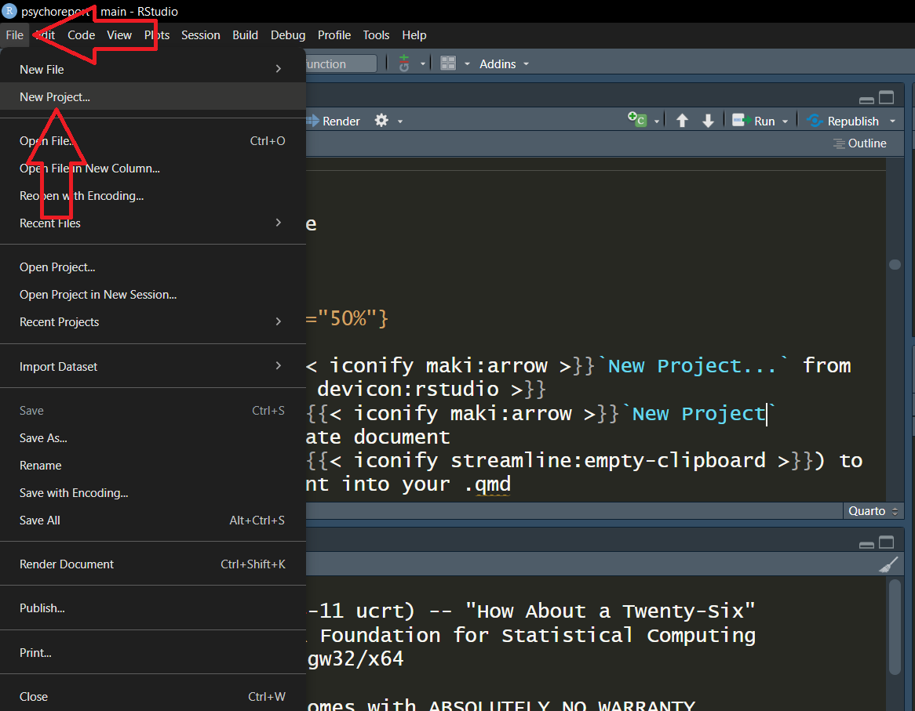Image resolution: width=915 pixels, height=711 pixels.
Task: Minimize the console pane
Action: (x=866, y=543)
